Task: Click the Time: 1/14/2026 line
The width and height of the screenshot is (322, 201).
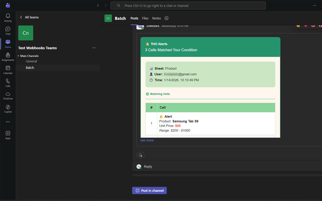Action: (x=174, y=80)
